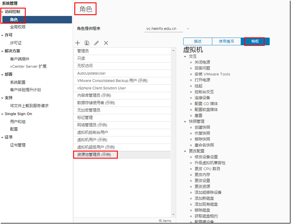This screenshot has height=224, width=291.
Task: Collapse the Single Sign On section
Action: [x=2, y=114]
